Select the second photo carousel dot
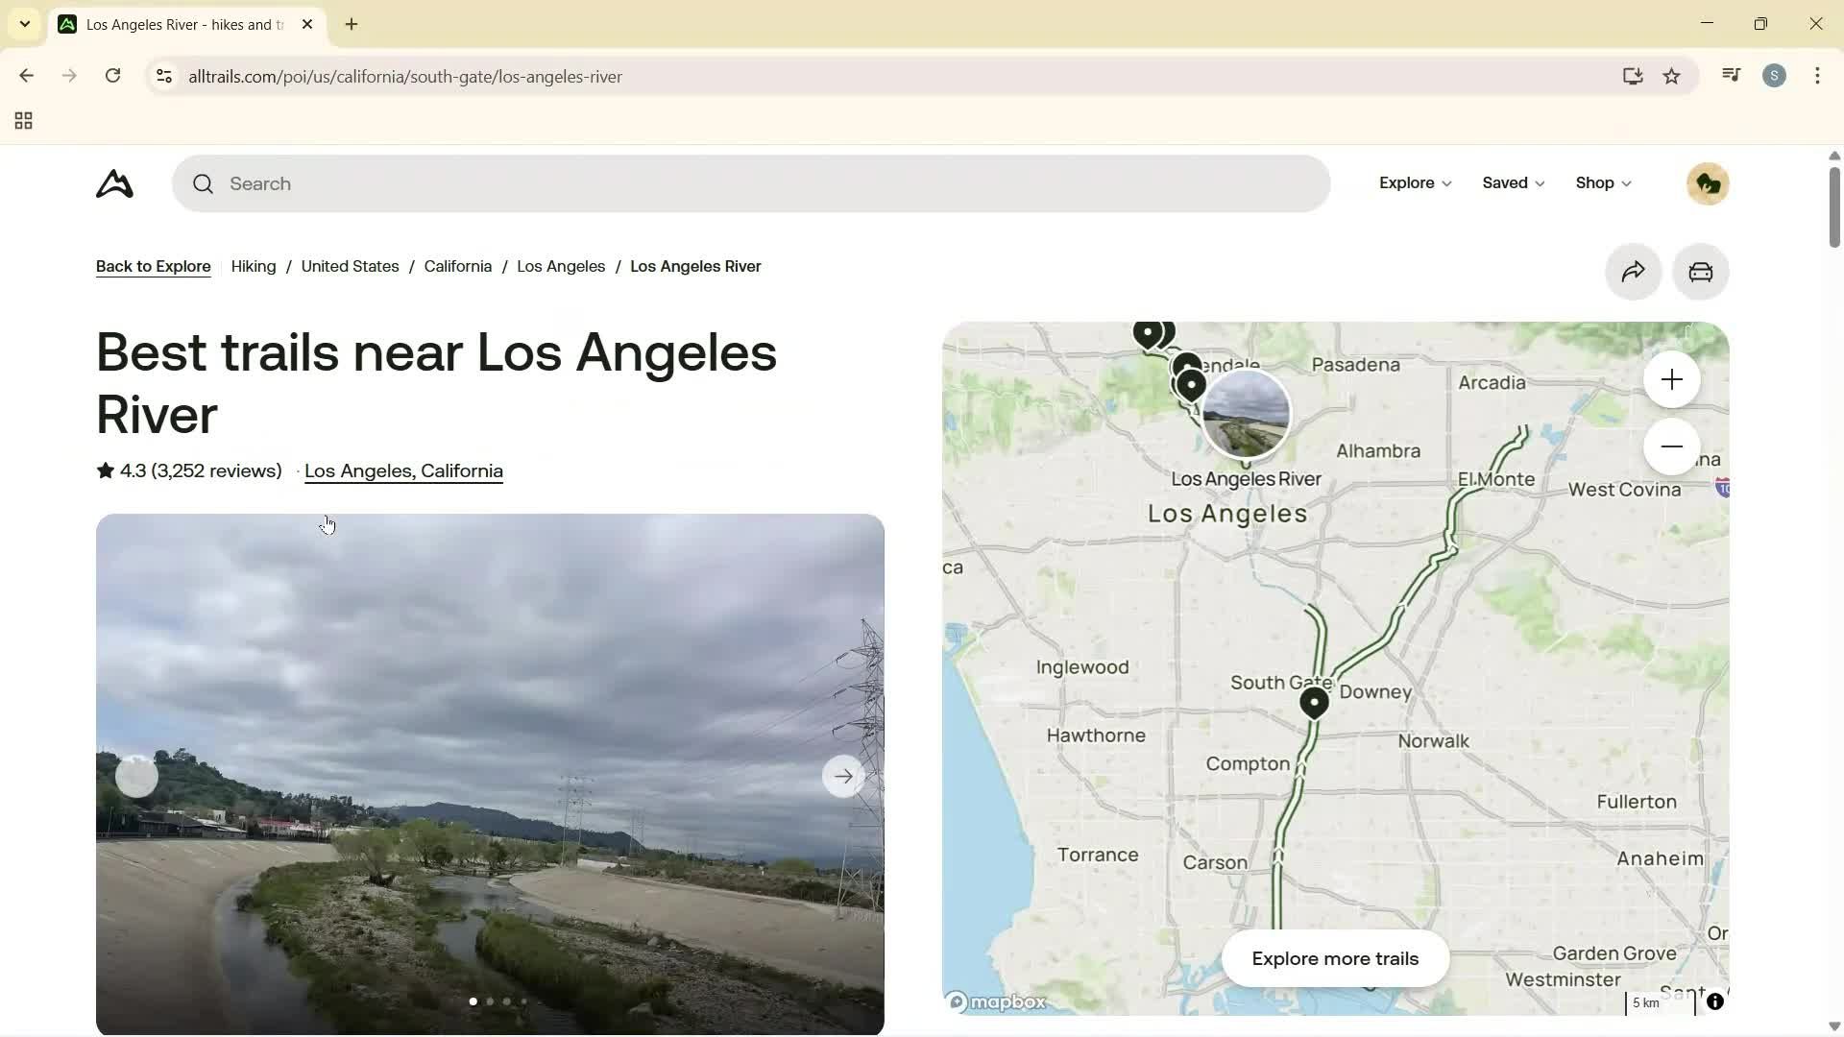1844x1037 pixels. (x=490, y=1001)
